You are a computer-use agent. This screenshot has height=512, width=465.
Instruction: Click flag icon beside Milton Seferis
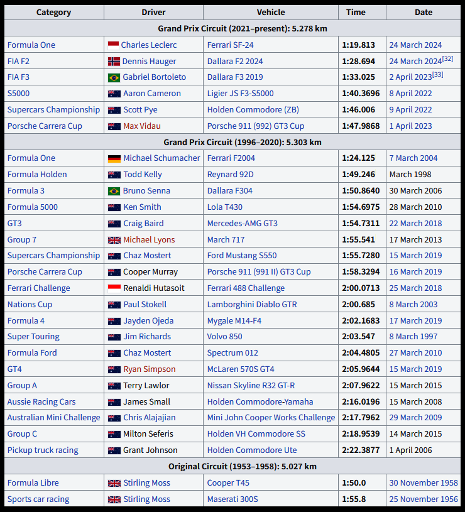114,434
